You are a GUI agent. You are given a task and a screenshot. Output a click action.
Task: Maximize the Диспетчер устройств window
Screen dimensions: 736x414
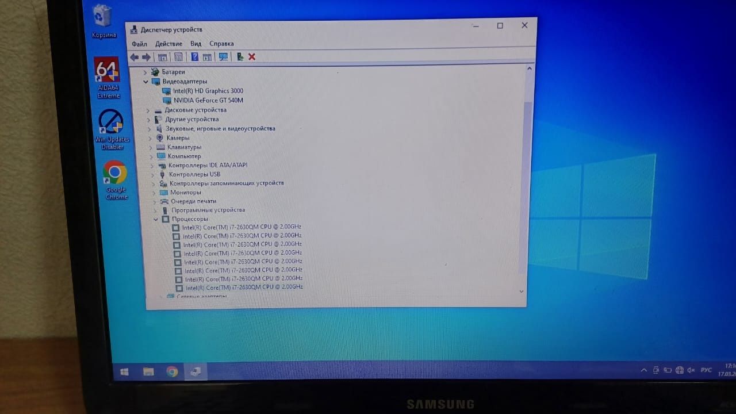pyautogui.click(x=500, y=26)
